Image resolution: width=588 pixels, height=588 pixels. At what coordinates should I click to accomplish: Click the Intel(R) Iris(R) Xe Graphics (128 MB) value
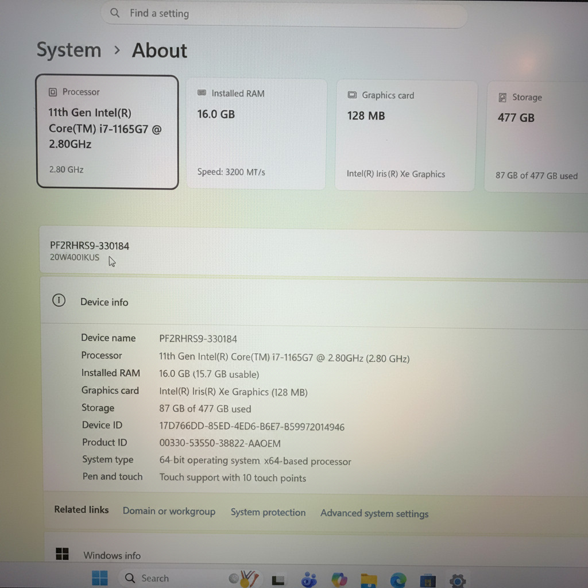pyautogui.click(x=233, y=392)
